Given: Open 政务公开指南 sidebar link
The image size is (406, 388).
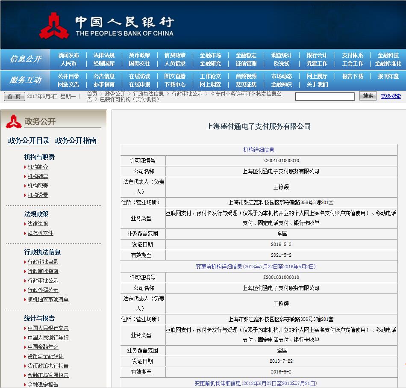Looking at the screenshot, I should point(76,140).
